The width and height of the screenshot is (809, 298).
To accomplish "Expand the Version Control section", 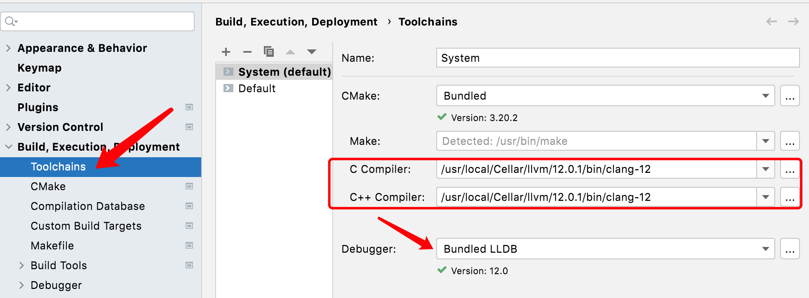I will pos(8,127).
